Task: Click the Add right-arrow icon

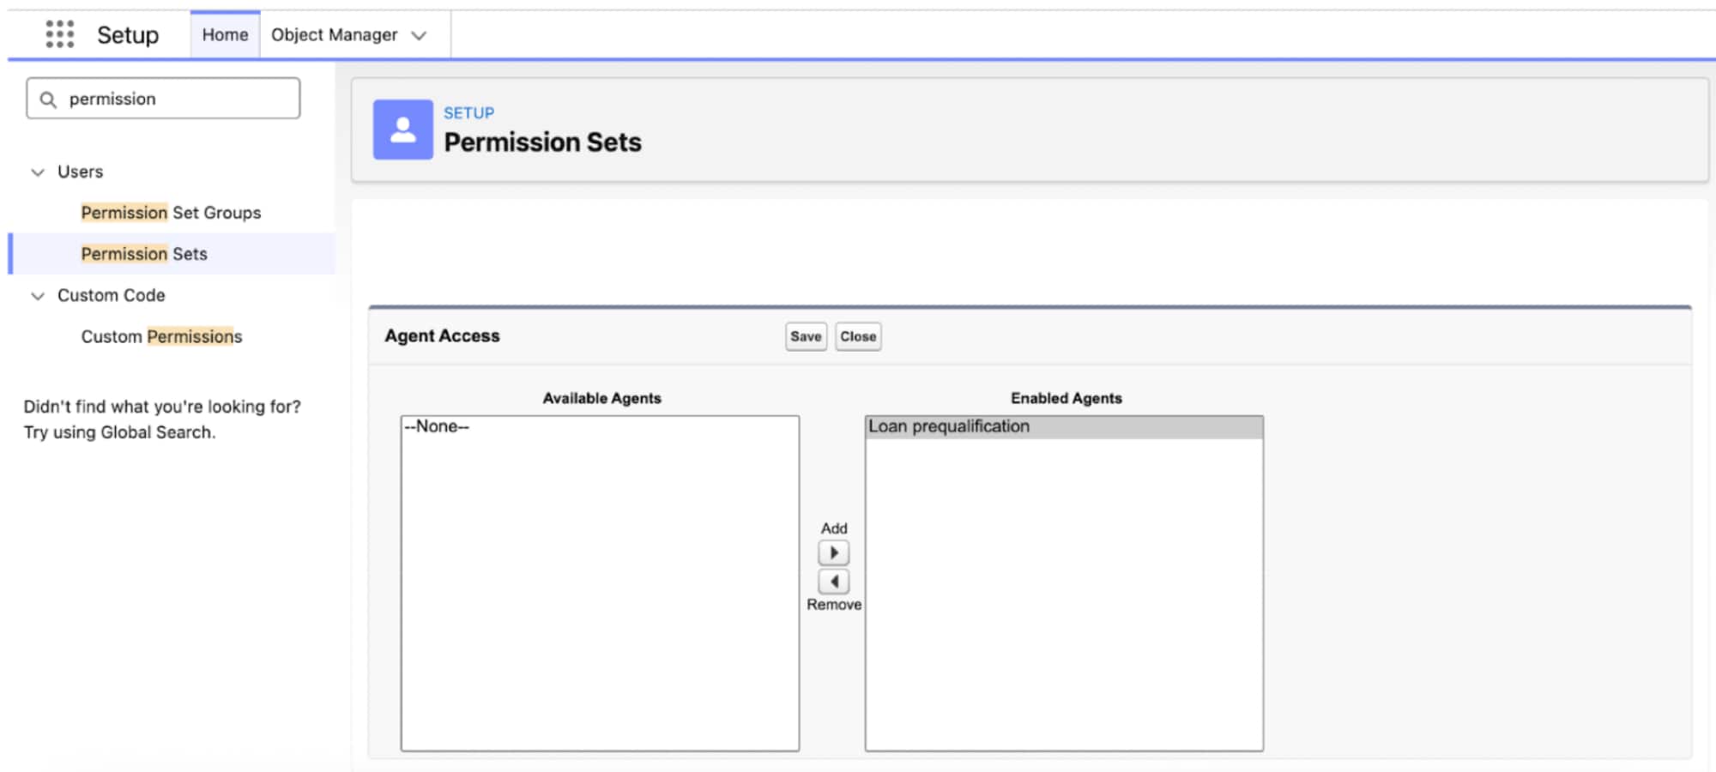Action: coord(833,552)
